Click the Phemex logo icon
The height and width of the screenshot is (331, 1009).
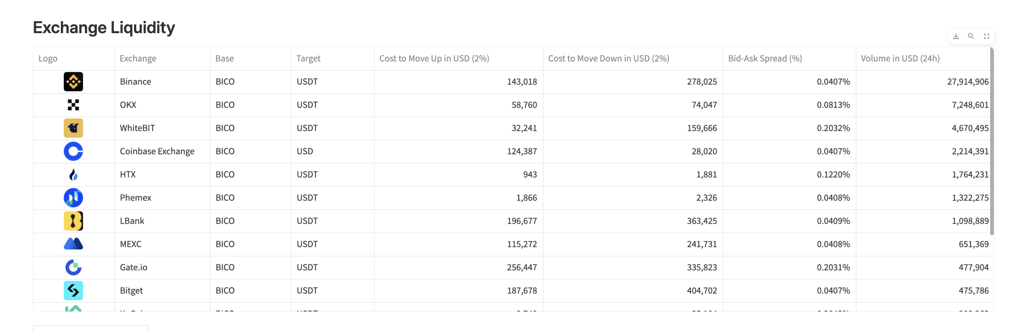click(x=73, y=198)
